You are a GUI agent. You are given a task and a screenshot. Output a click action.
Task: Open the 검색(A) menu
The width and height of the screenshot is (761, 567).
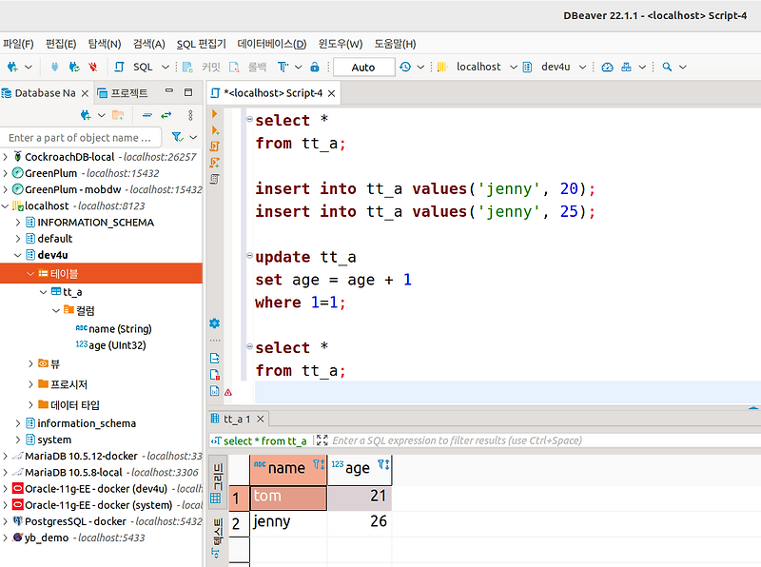[x=149, y=44]
